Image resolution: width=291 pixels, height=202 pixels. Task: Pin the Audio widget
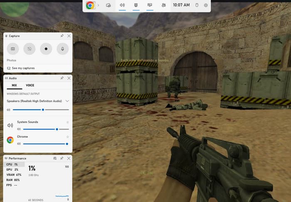pyautogui.click(x=62, y=78)
